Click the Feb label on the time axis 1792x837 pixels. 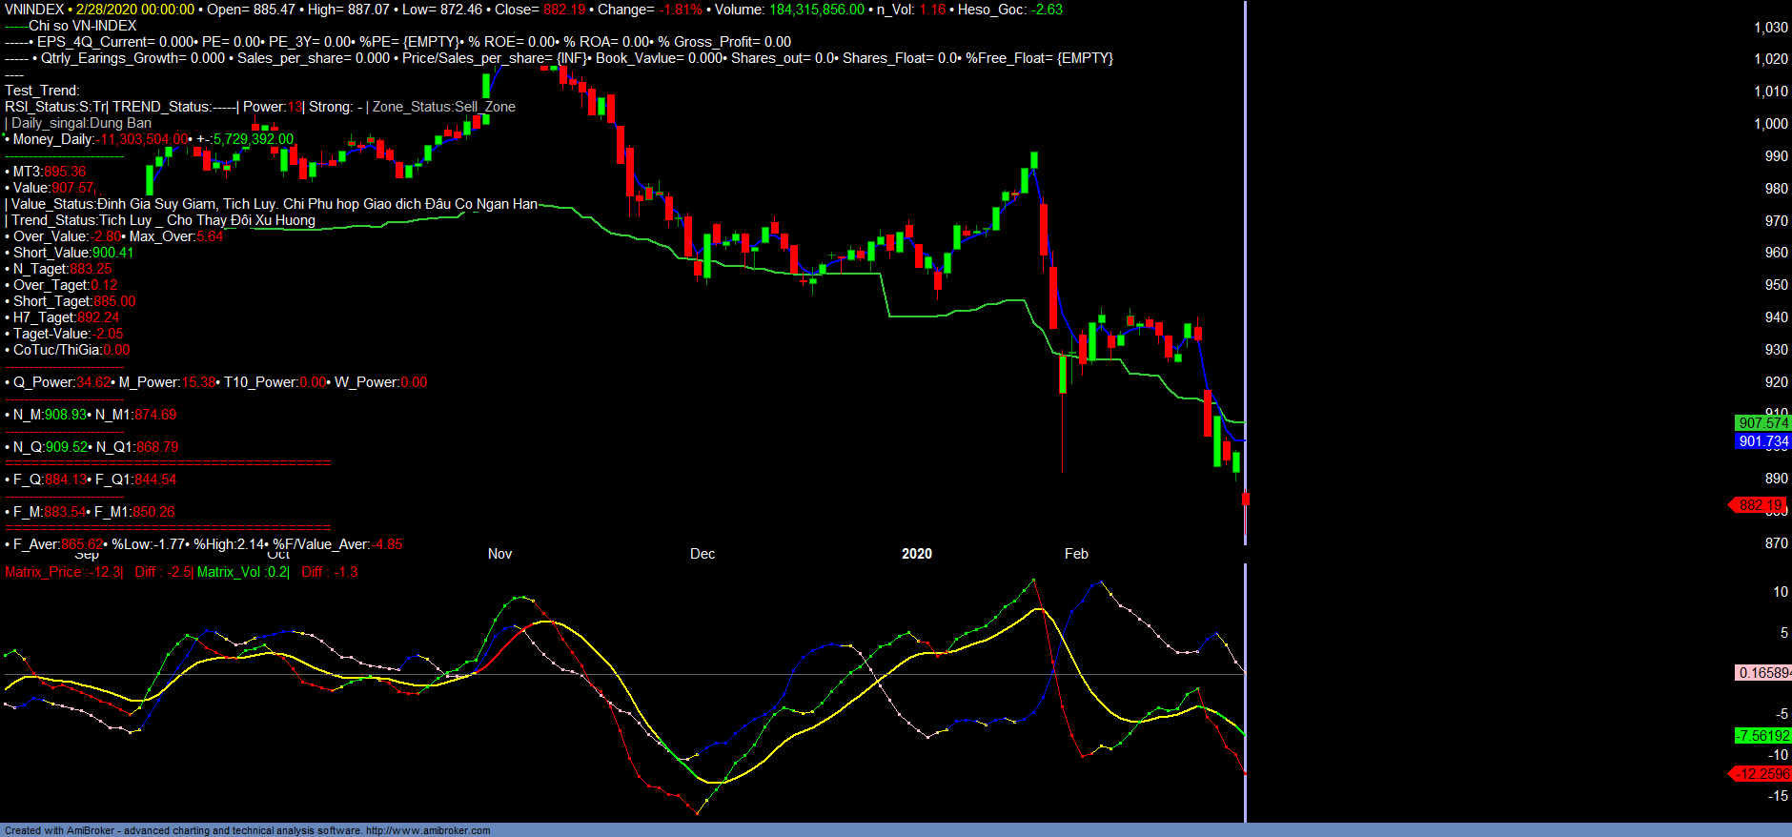coord(1076,554)
